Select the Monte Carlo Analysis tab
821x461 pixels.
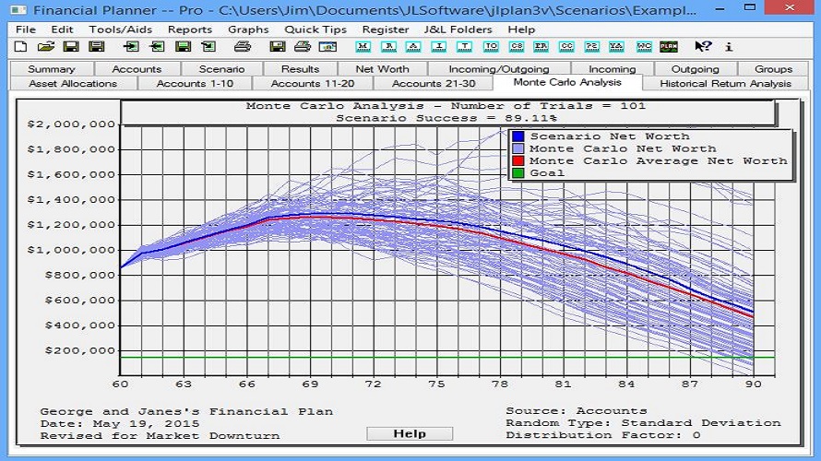[x=567, y=82]
